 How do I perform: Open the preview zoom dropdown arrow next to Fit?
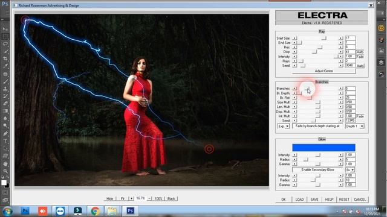tap(131, 198)
